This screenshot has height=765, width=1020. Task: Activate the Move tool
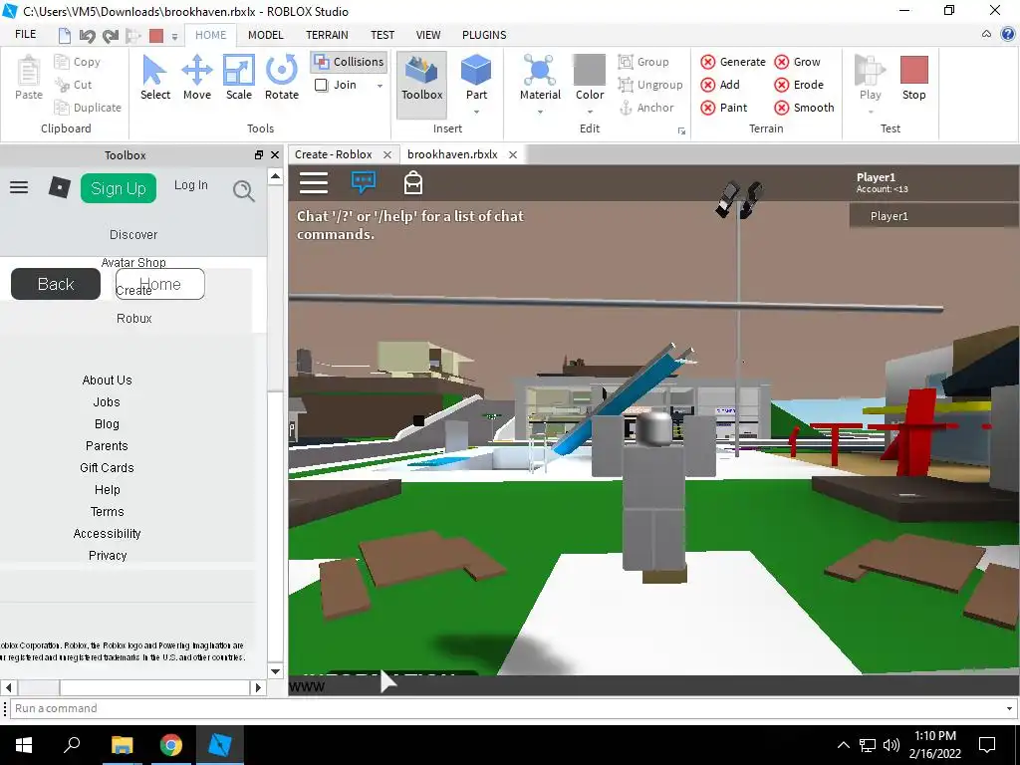point(197,78)
